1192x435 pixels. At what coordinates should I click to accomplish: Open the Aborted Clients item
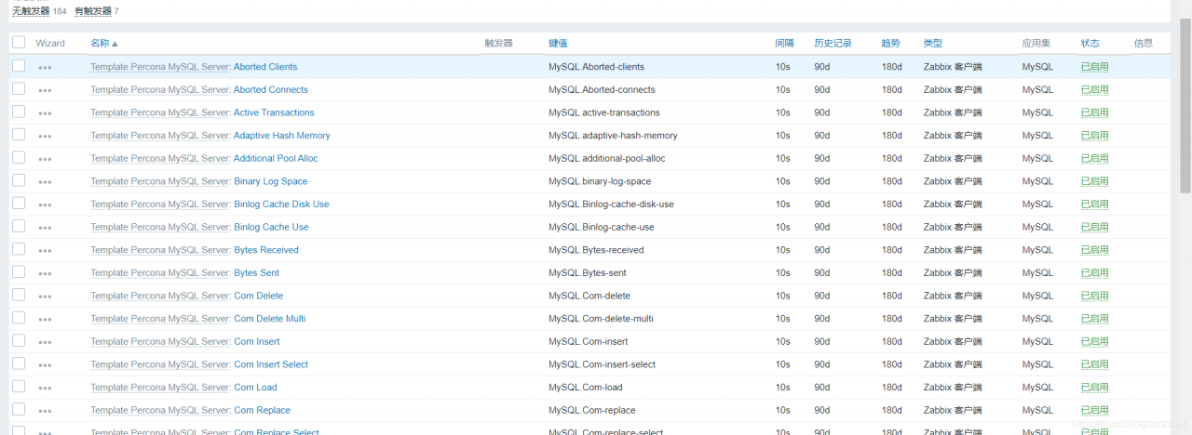(x=265, y=67)
